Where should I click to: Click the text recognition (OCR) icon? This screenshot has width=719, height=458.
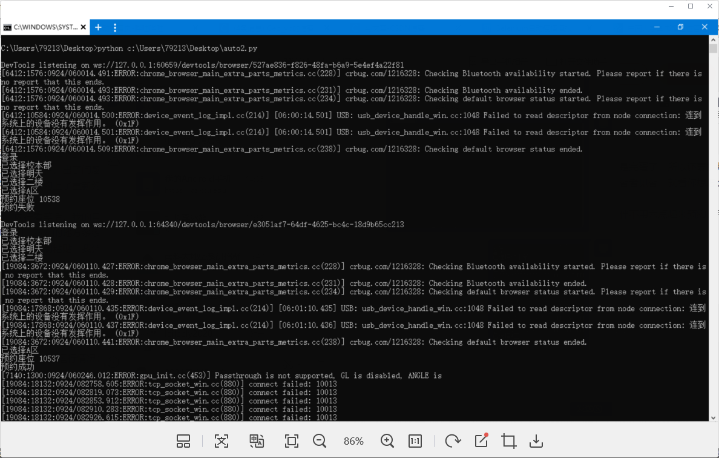click(x=222, y=441)
